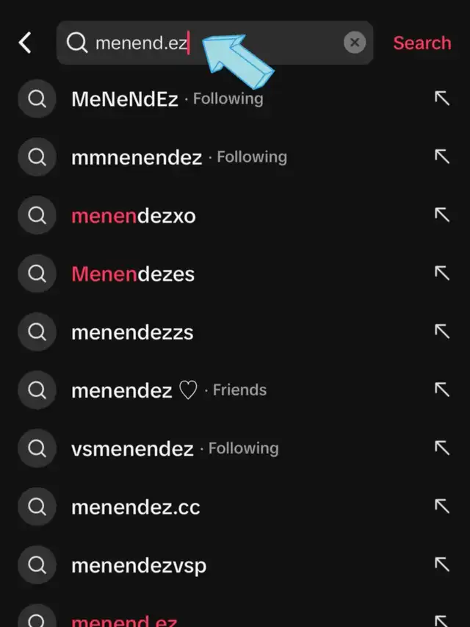Tap the fill arrow next to menendez ♡

(x=442, y=390)
